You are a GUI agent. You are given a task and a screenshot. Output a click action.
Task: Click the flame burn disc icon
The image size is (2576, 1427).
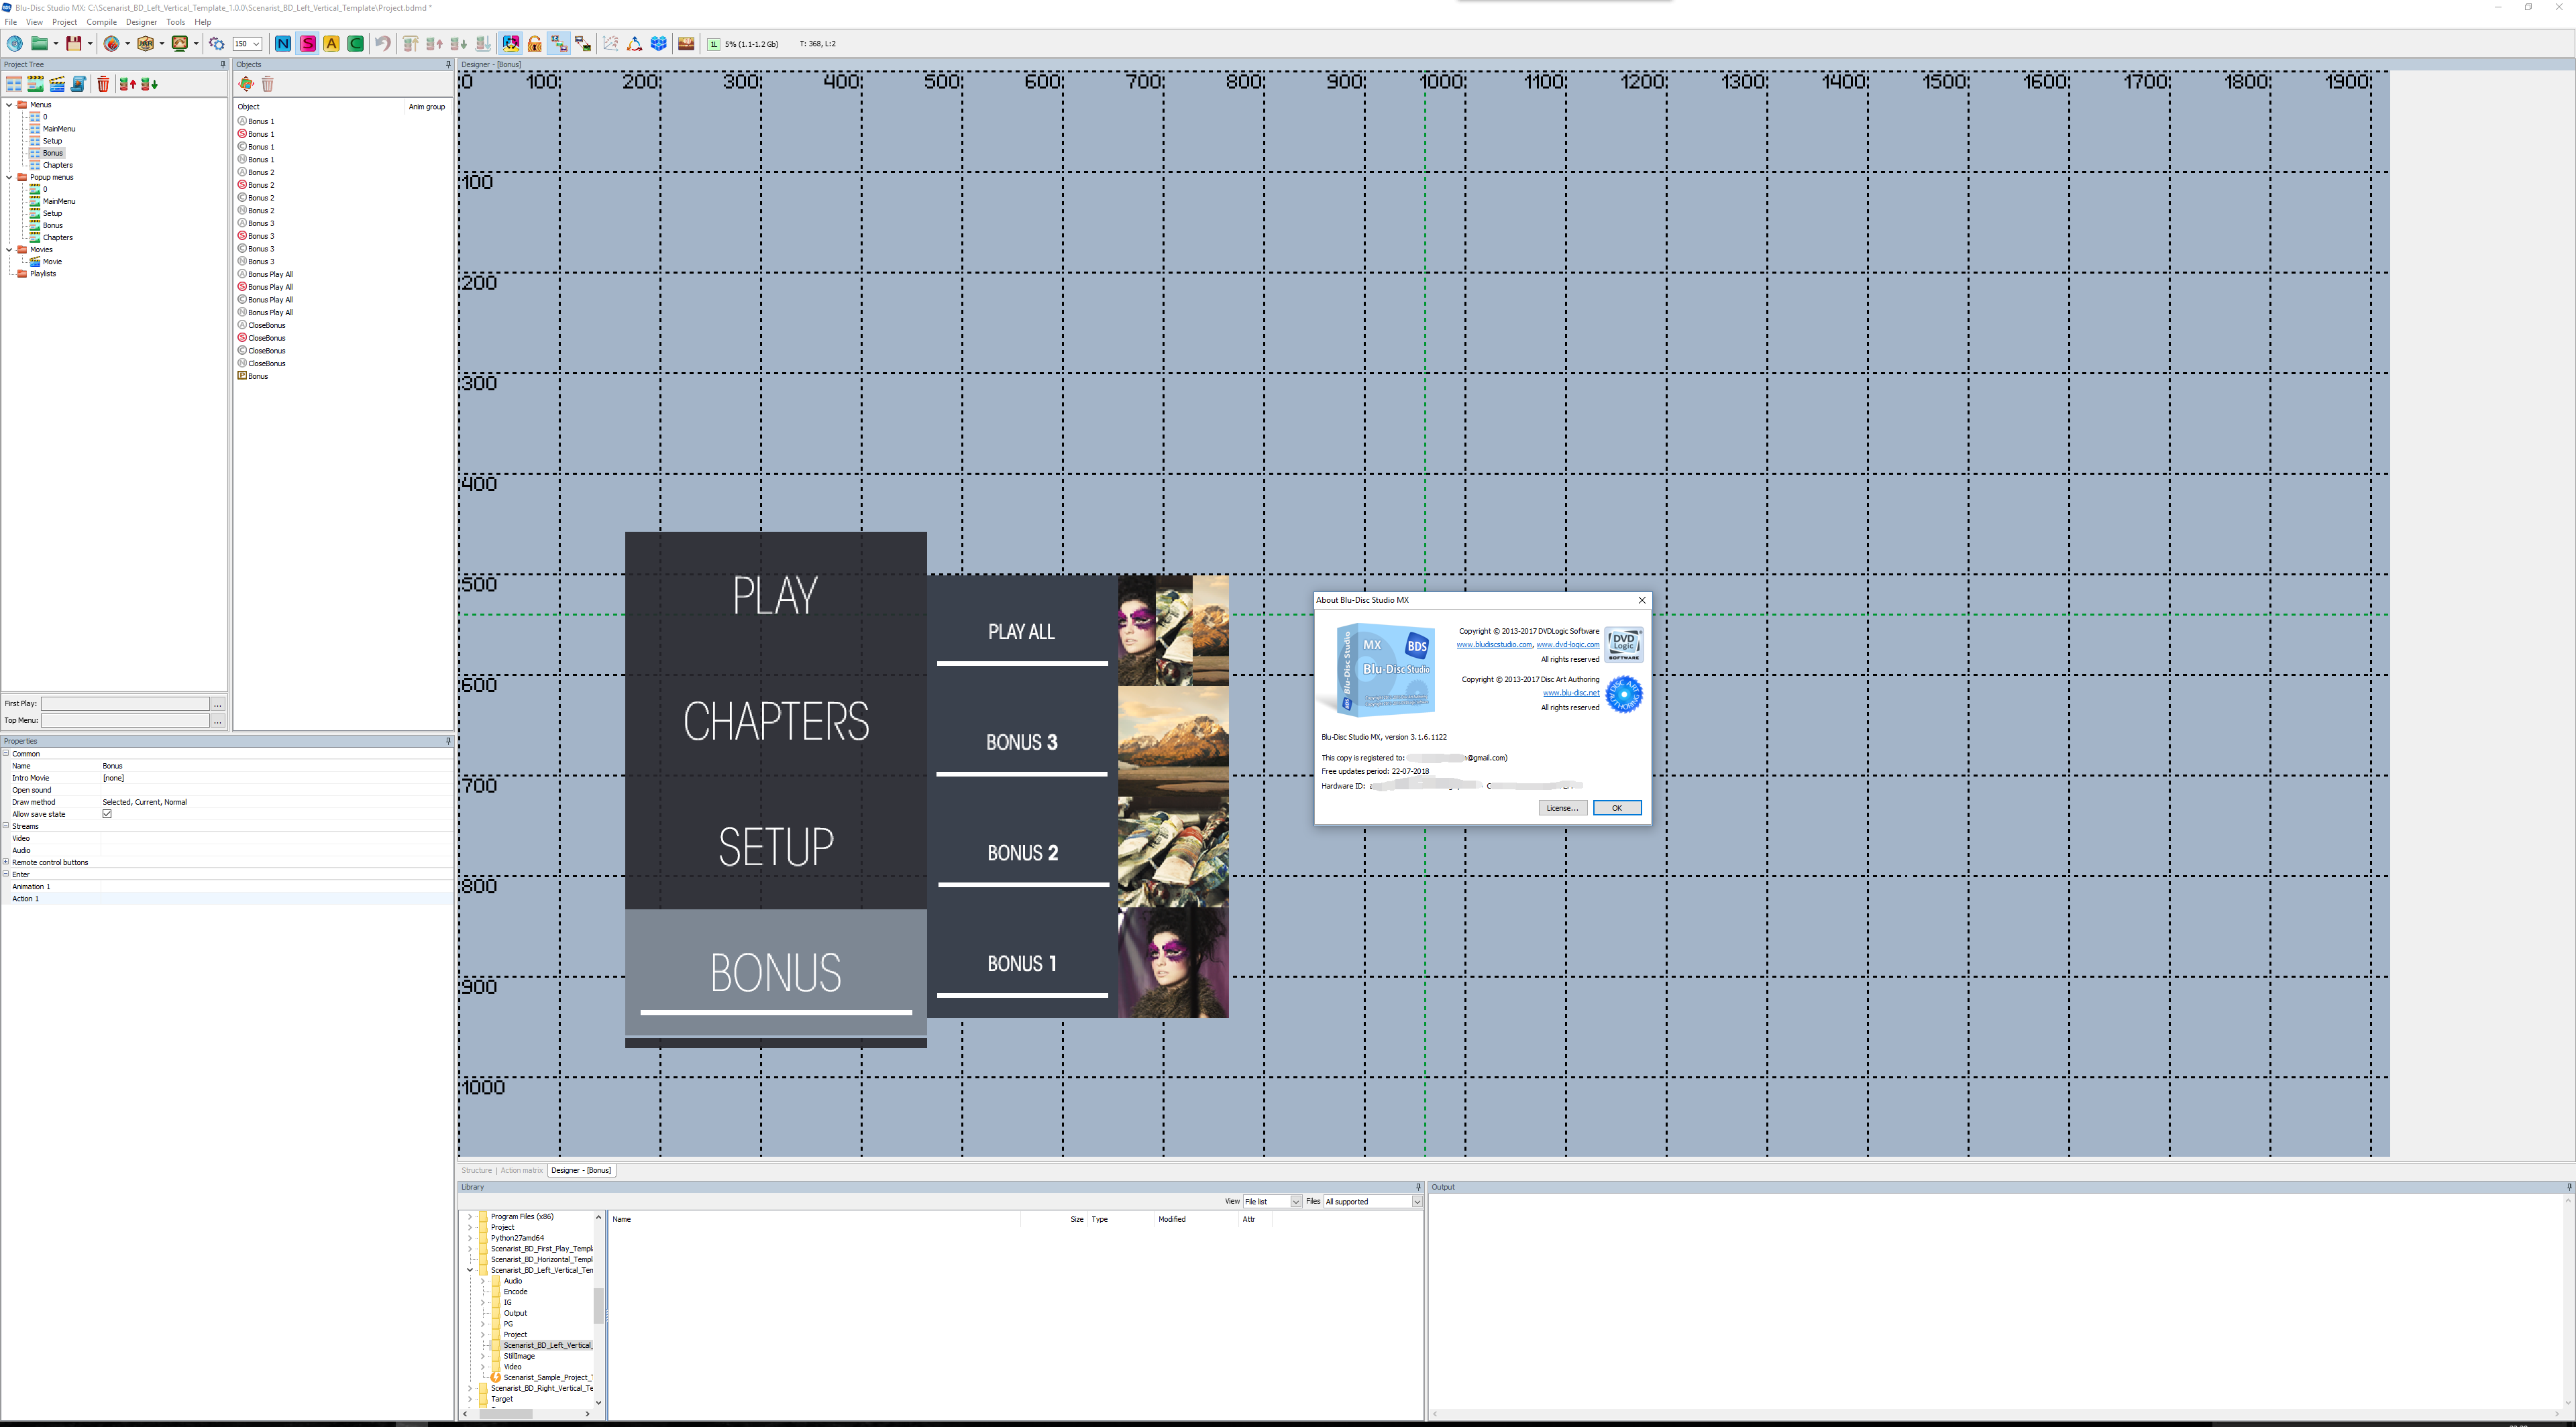(x=112, y=44)
